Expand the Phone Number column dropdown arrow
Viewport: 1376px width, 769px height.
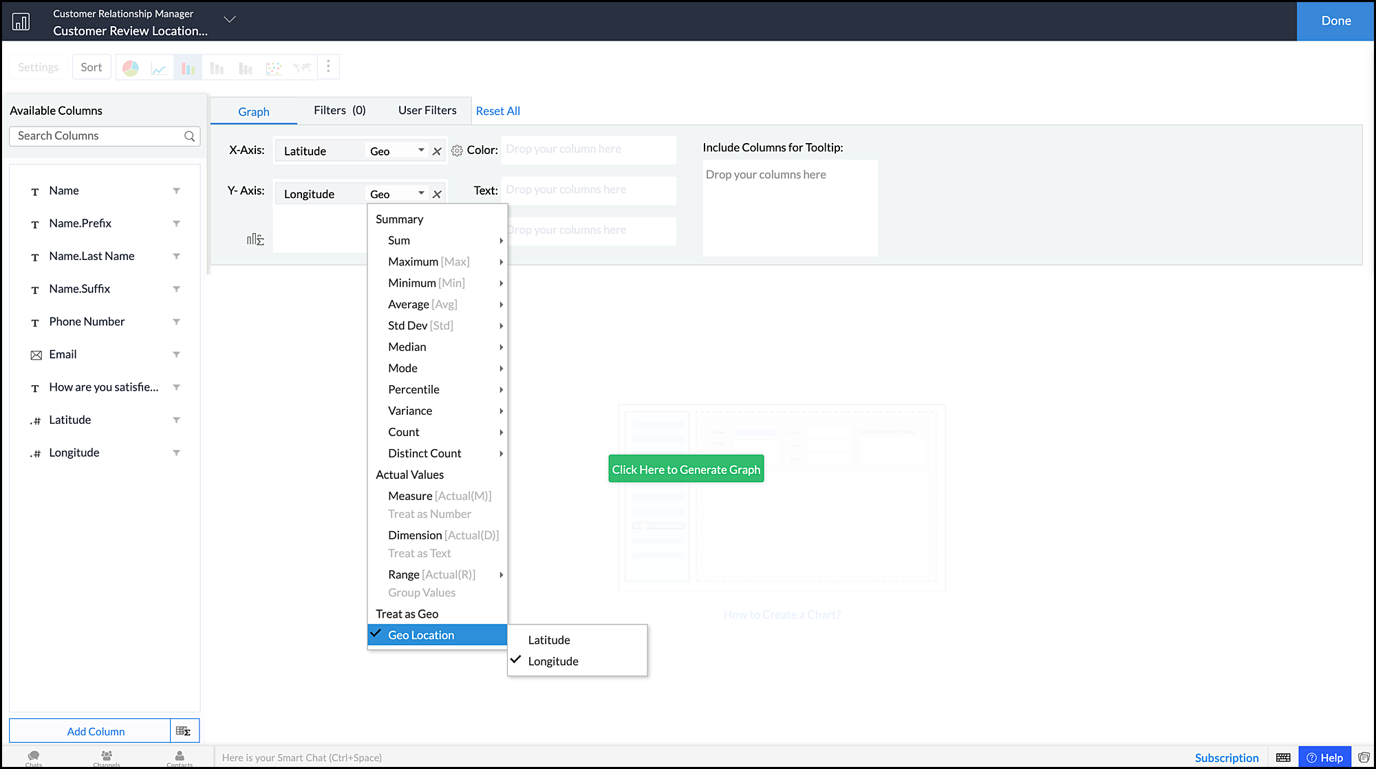coord(176,322)
